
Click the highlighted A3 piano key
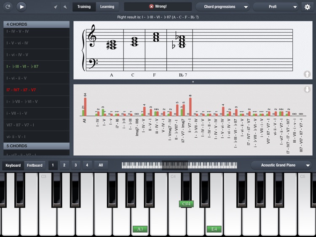click(x=140, y=229)
